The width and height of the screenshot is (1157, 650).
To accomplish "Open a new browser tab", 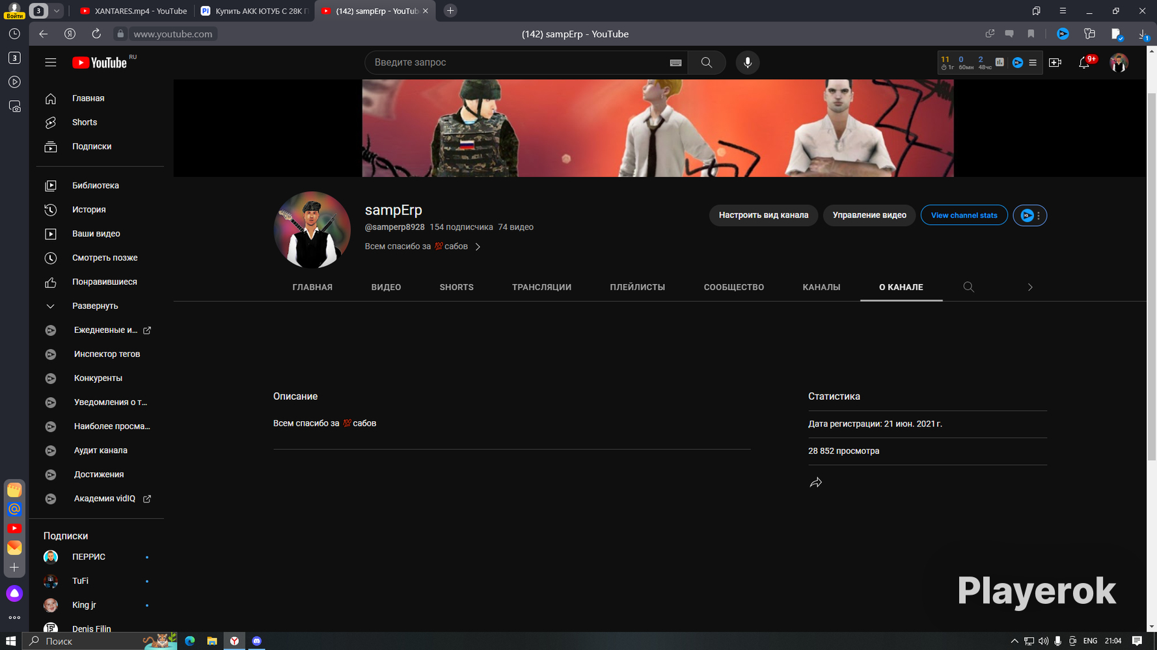I will [x=450, y=11].
